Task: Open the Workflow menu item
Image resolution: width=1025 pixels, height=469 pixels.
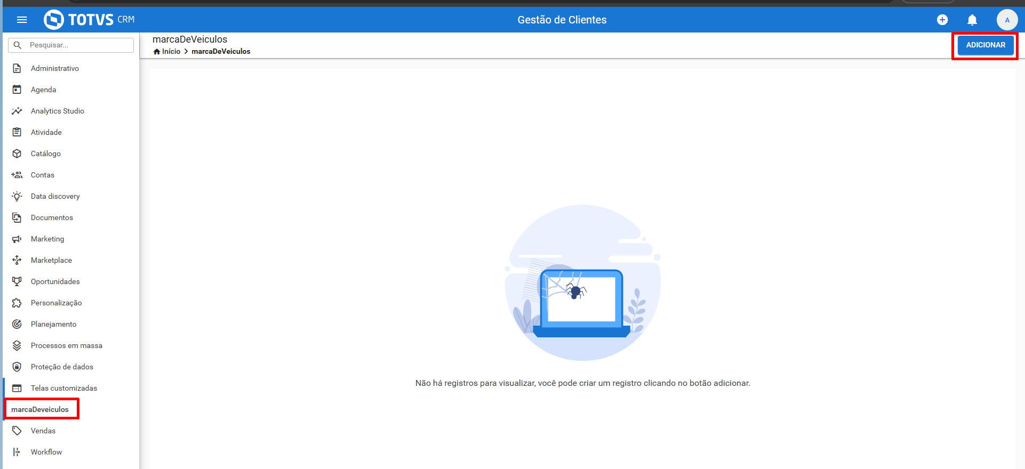Action: click(71, 452)
